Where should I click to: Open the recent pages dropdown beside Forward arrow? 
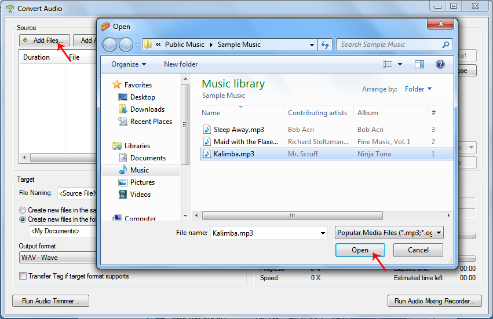(137, 45)
